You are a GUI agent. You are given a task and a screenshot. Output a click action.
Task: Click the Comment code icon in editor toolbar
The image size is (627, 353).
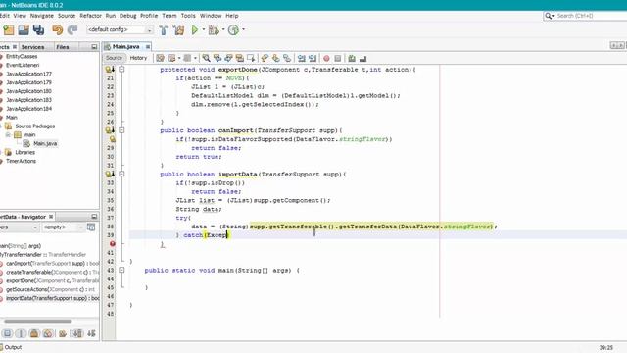(352, 58)
